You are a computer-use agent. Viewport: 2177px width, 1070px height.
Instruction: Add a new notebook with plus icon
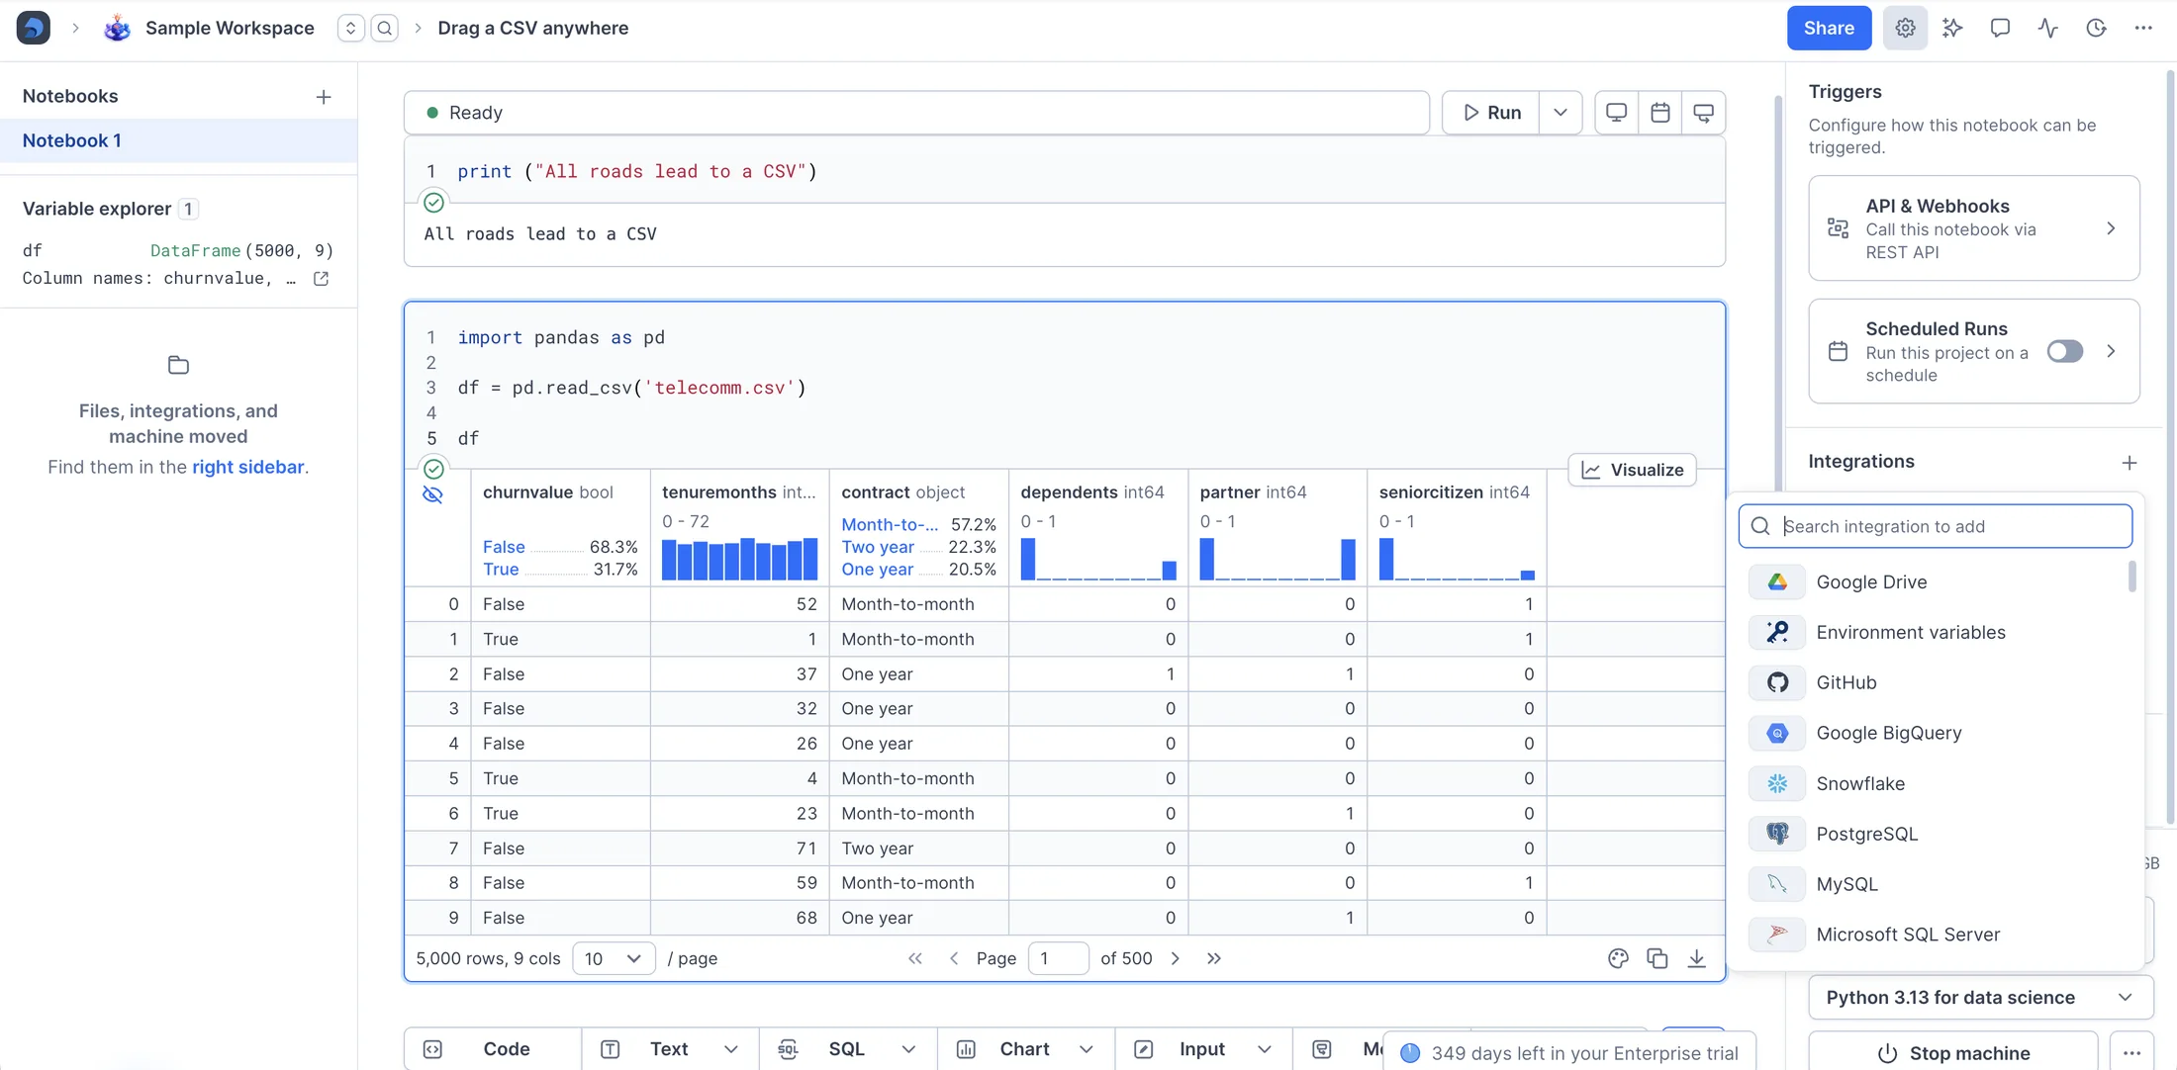pos(324,97)
